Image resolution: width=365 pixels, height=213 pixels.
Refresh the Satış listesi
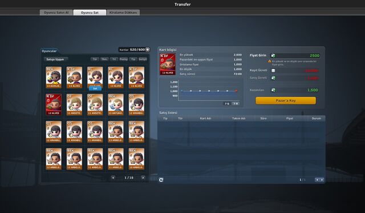point(161,180)
